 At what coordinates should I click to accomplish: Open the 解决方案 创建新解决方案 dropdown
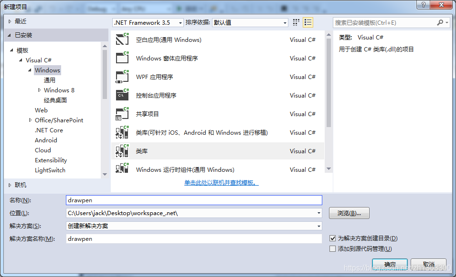[319, 226]
